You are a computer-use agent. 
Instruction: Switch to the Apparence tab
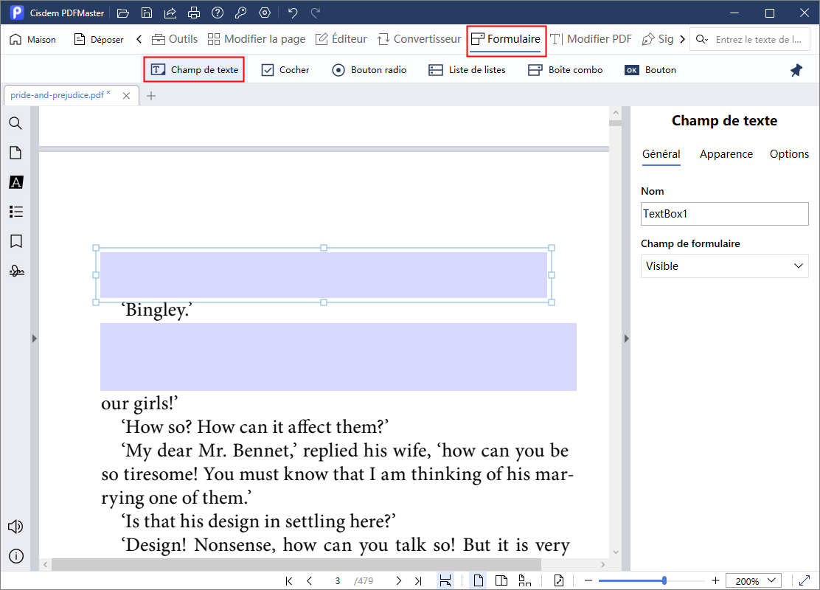(726, 154)
